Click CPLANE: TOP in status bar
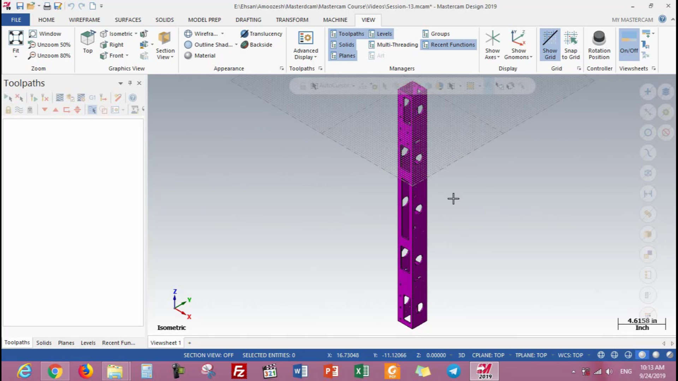This screenshot has width=678, height=381. pos(488,355)
